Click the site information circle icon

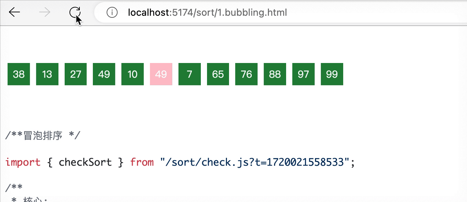(112, 13)
